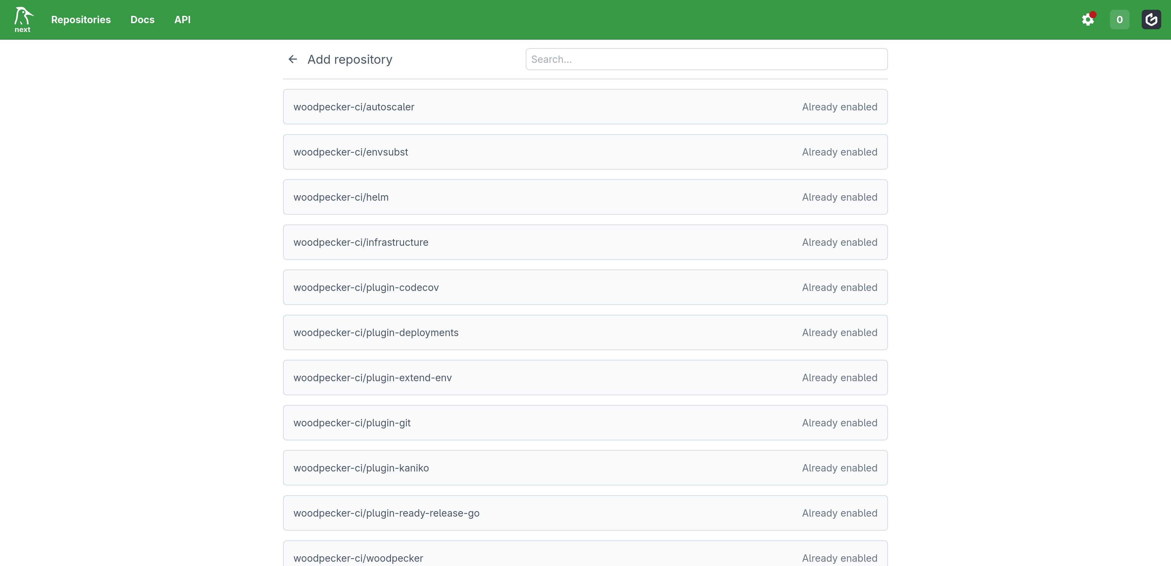
Task: Click the Add repository heading
Action: 349,59
